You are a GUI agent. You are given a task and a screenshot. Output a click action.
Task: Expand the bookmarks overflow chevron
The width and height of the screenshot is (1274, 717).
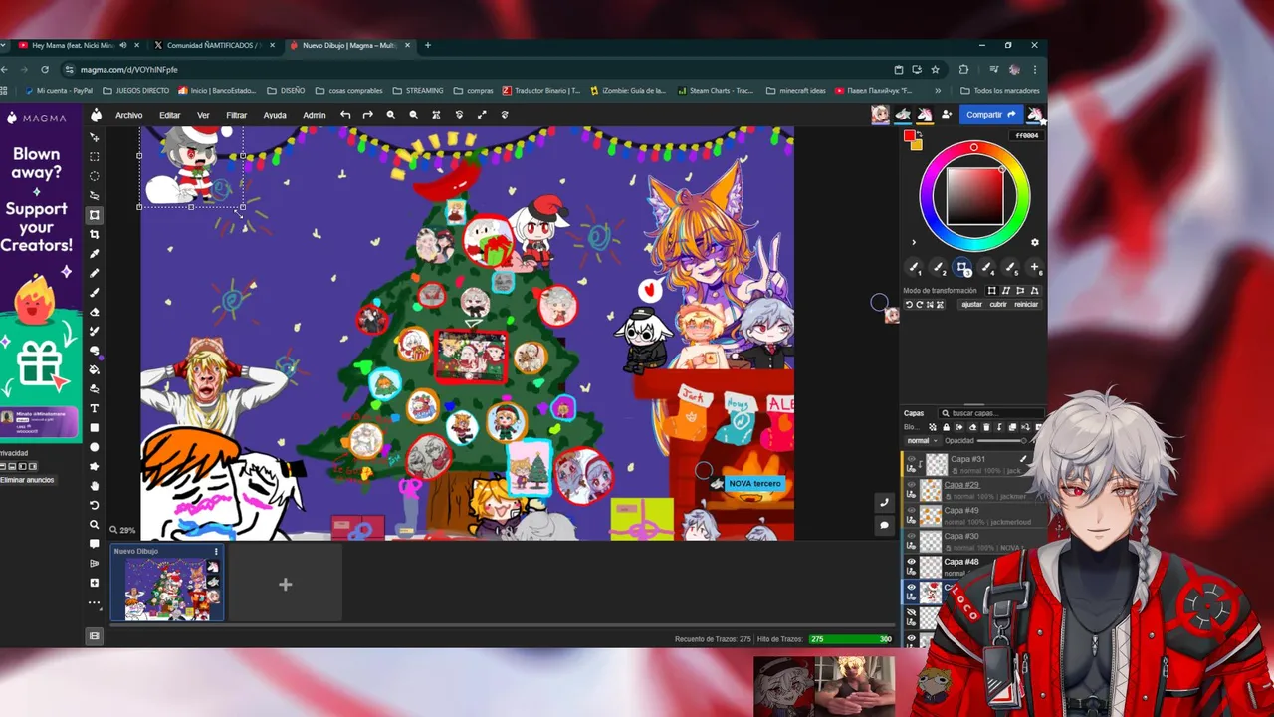(x=938, y=91)
